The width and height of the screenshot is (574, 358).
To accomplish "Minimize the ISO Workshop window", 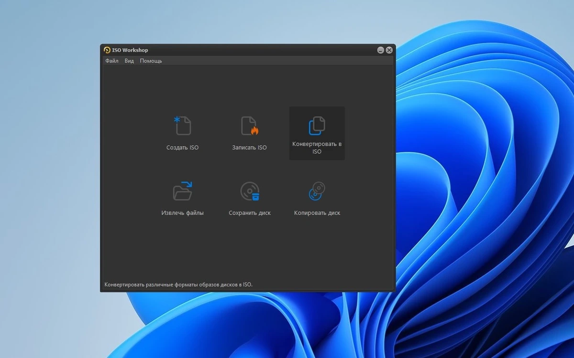I will [x=381, y=50].
